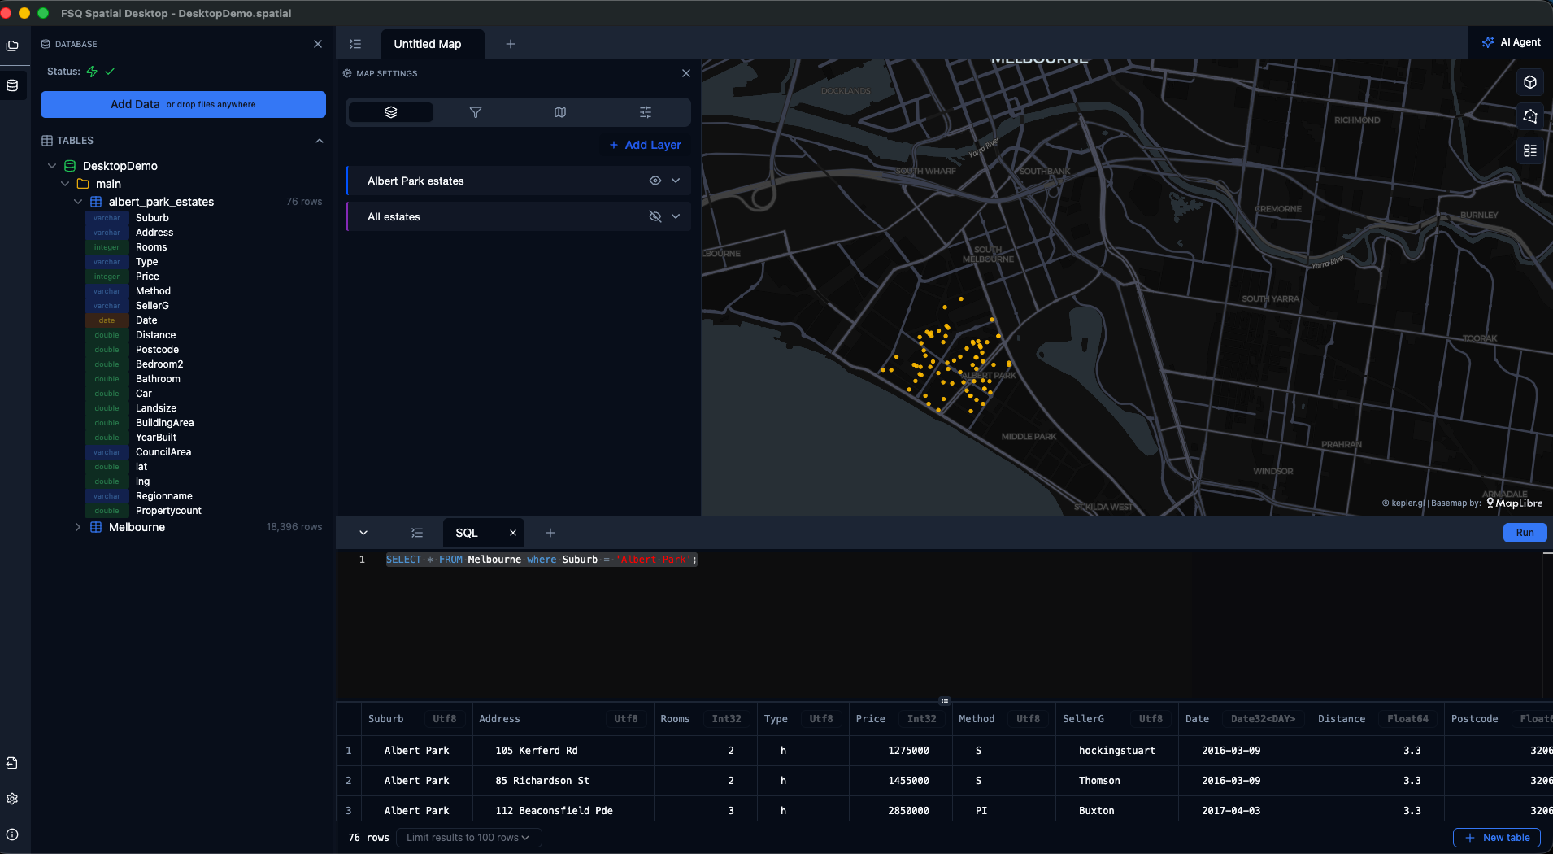The height and width of the screenshot is (854, 1553).
Task: Expand Albert Park estates layer settings
Action: pyautogui.click(x=676, y=181)
